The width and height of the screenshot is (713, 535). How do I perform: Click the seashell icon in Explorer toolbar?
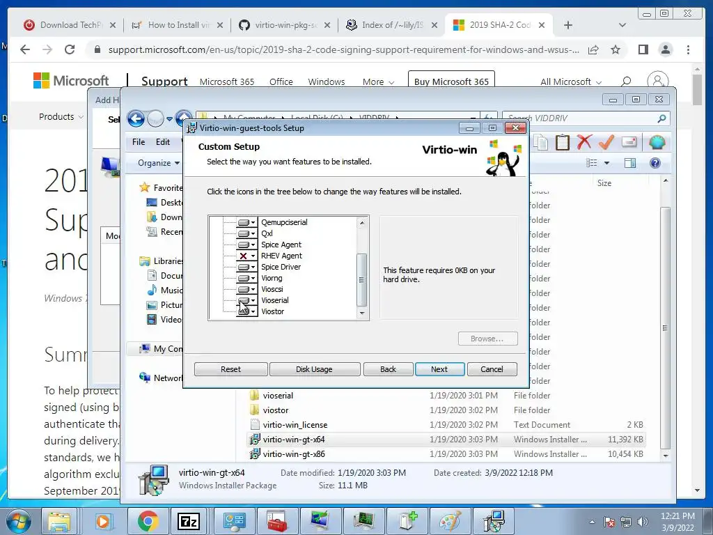(x=657, y=142)
